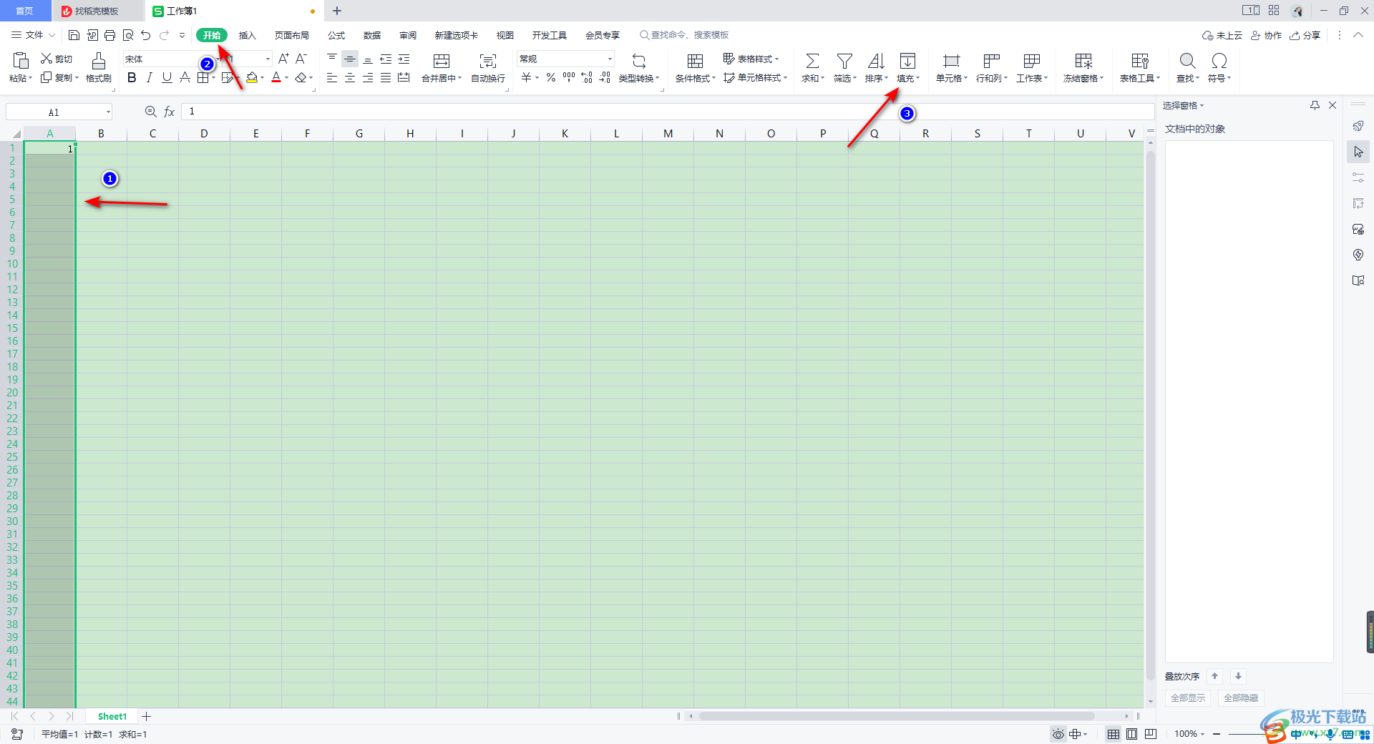Viewport: 1374px width, 744px height.
Task: Click the Cut (剪切) scissors button
Action: (57, 59)
